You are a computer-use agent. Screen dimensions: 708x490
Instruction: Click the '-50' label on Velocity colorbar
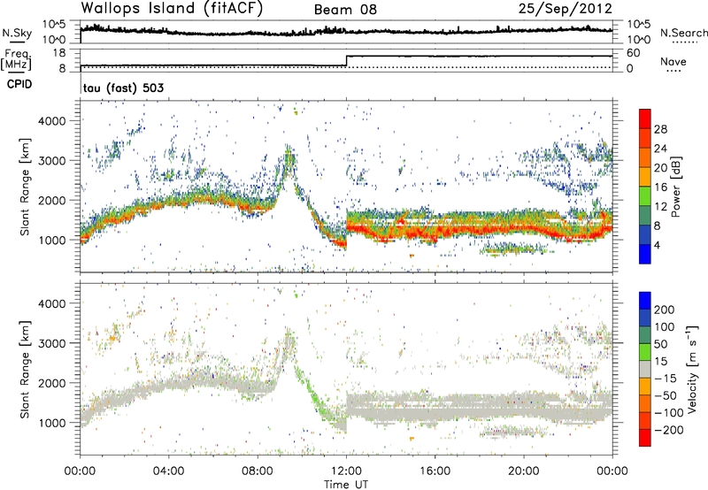point(666,395)
